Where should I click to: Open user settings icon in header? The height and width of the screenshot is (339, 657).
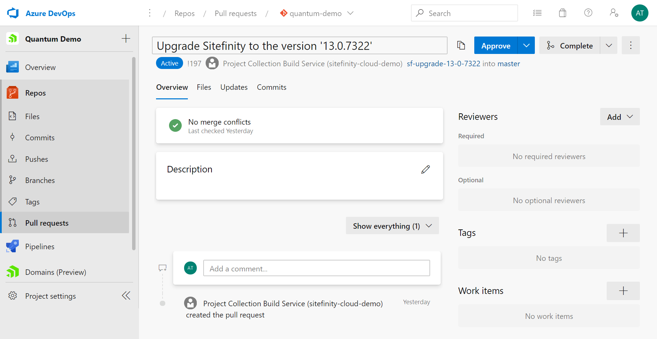pos(614,13)
